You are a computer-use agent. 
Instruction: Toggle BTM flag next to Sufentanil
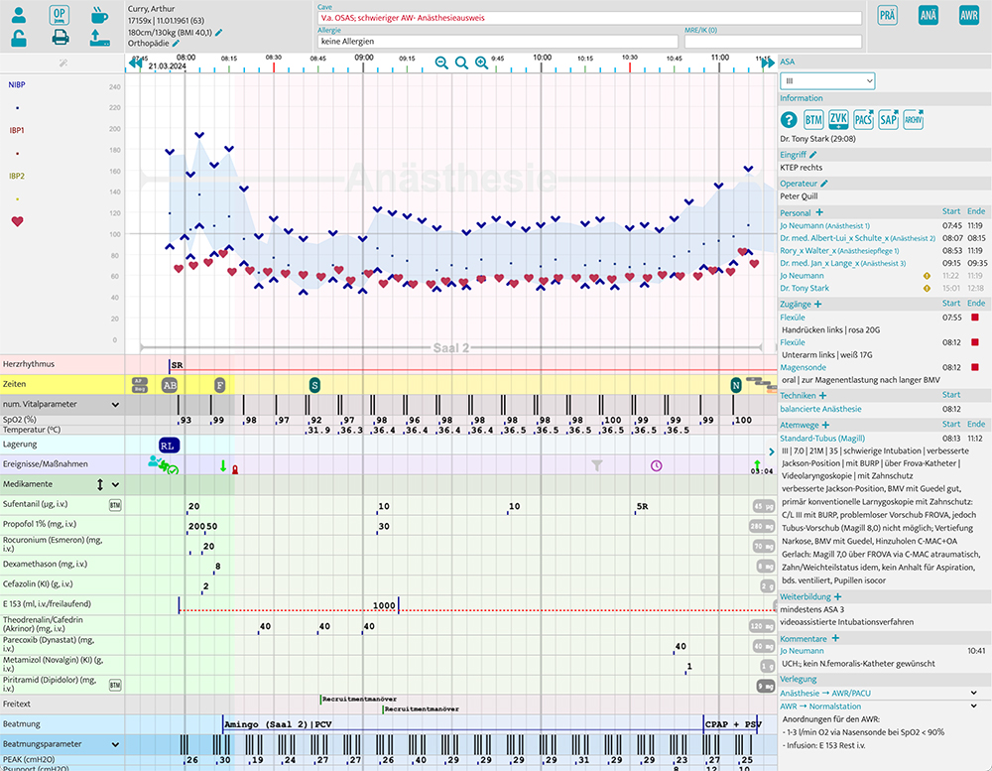tap(115, 505)
